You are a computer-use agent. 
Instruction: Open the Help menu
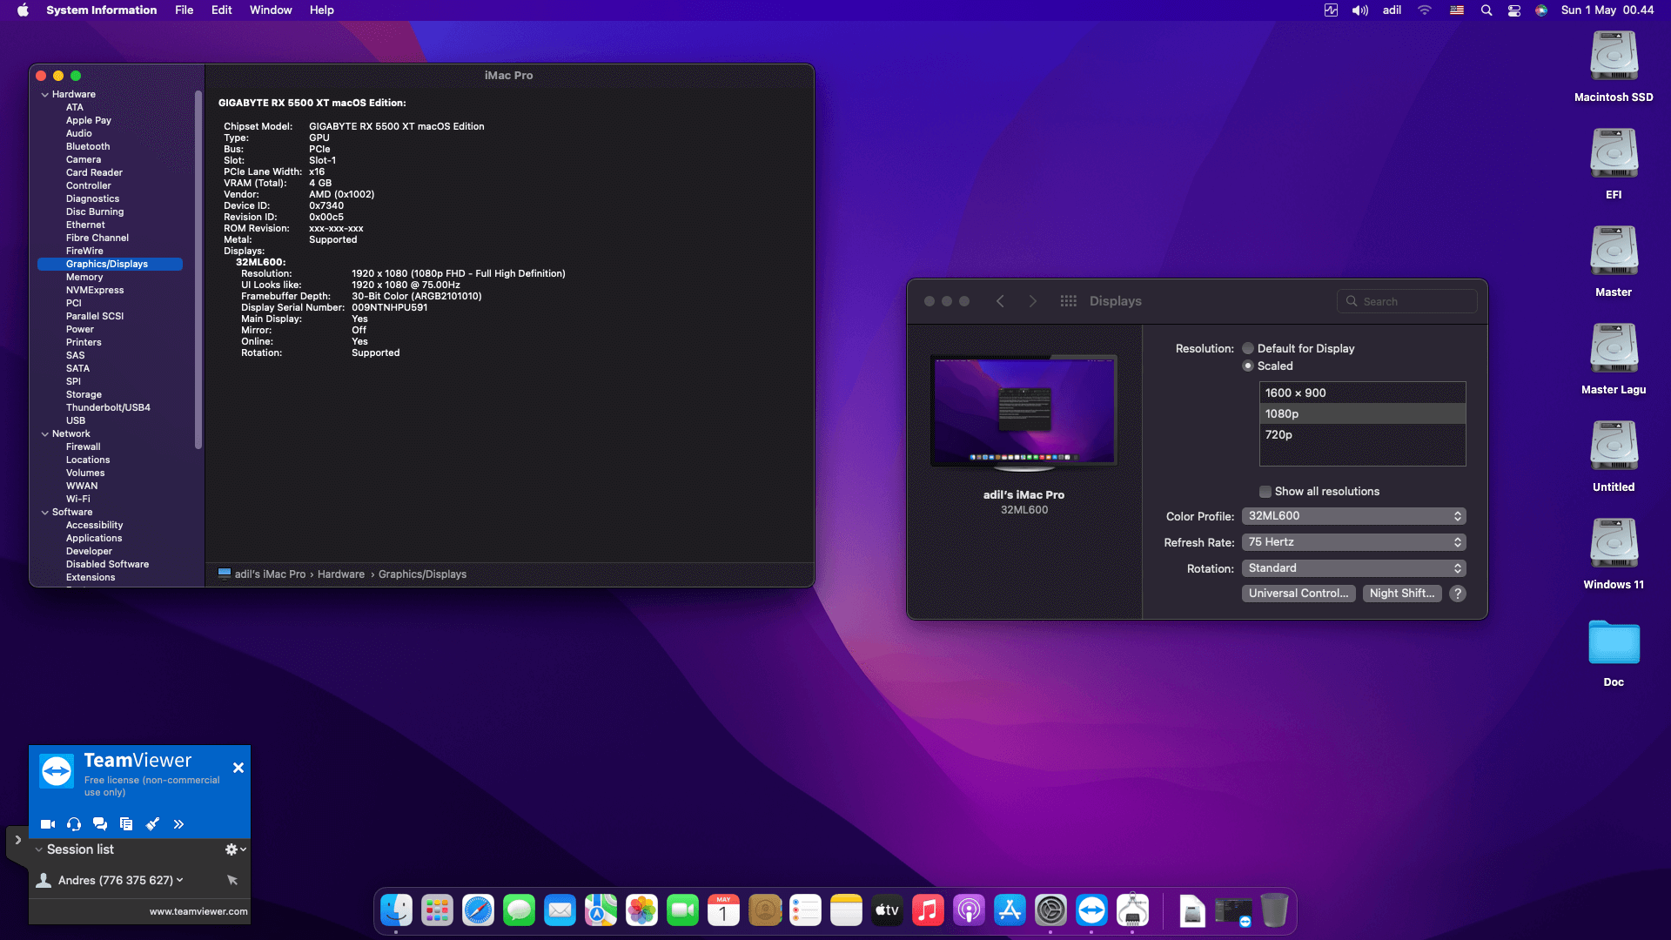click(322, 10)
